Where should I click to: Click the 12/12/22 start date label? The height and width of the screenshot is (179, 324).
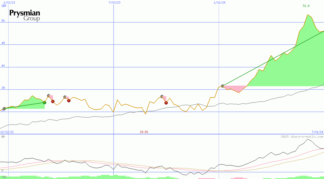pyautogui.click(x=7, y=132)
